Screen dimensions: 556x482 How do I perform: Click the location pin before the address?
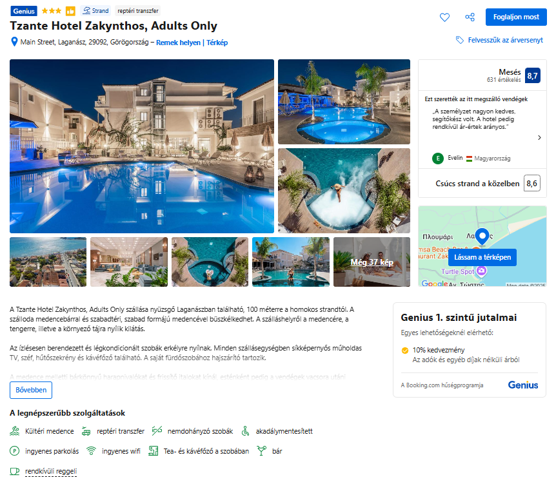(x=14, y=42)
